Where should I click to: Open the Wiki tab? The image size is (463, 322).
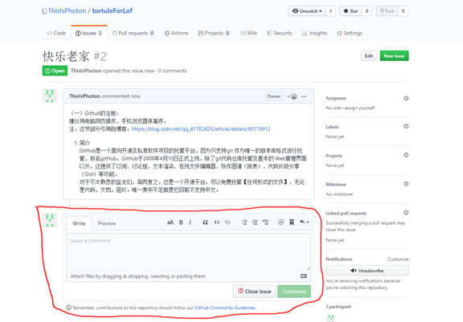tap(248, 33)
